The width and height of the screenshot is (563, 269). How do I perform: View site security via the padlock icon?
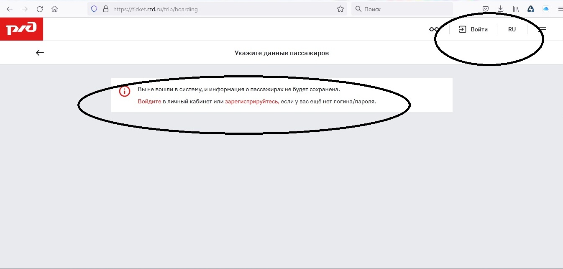tap(105, 9)
